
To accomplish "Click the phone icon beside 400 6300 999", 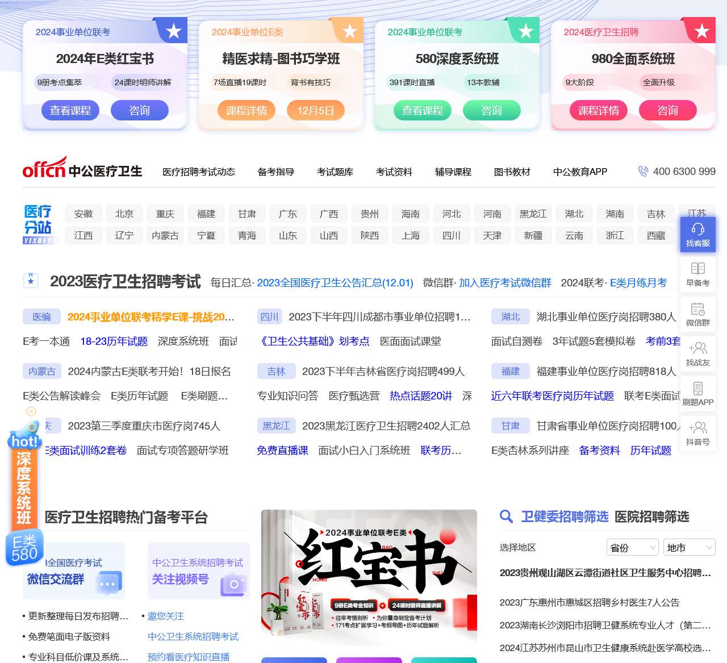I will tap(643, 171).
